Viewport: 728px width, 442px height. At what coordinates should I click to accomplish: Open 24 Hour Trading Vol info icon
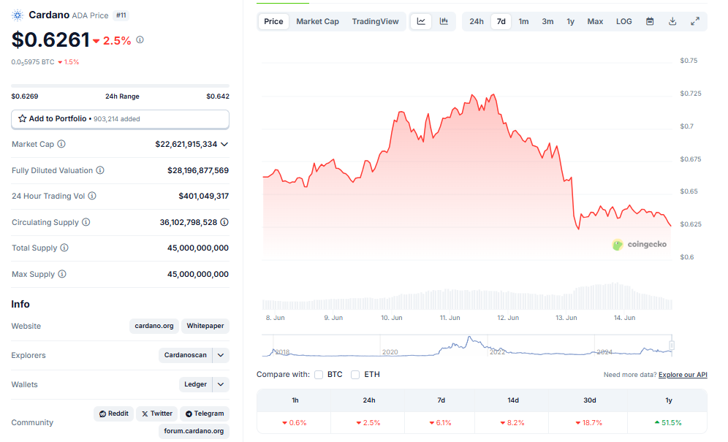(92, 196)
